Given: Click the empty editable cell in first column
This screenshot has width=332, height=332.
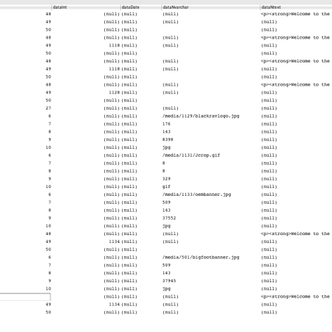Looking at the screenshot, I should 25,297.
